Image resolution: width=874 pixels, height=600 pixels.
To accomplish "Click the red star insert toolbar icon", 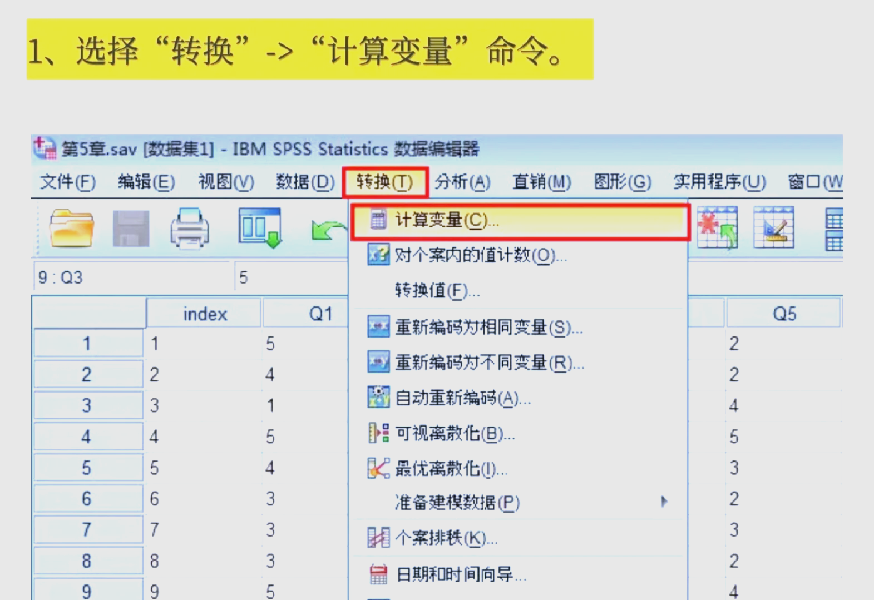I will coord(717,227).
